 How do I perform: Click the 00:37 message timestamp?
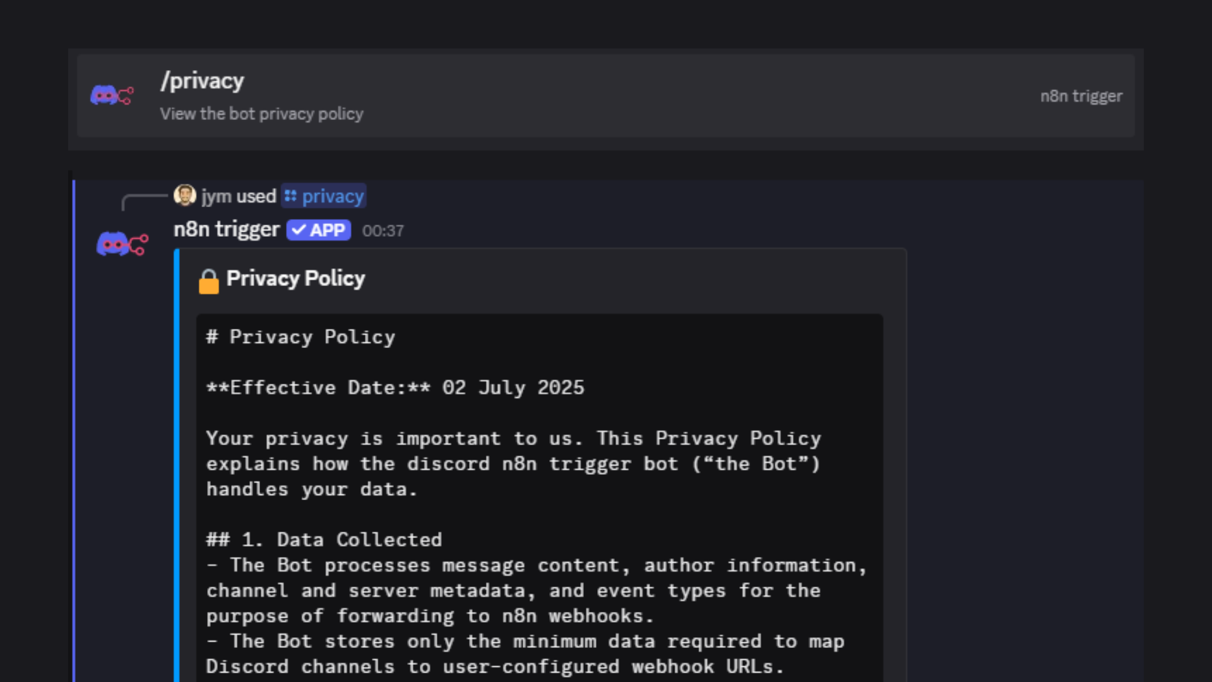pyautogui.click(x=383, y=231)
